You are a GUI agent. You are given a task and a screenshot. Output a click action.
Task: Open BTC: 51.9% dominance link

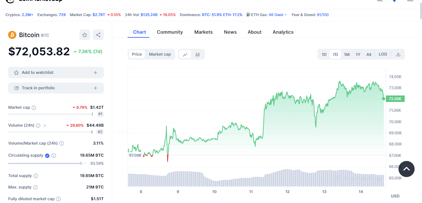coord(212,15)
